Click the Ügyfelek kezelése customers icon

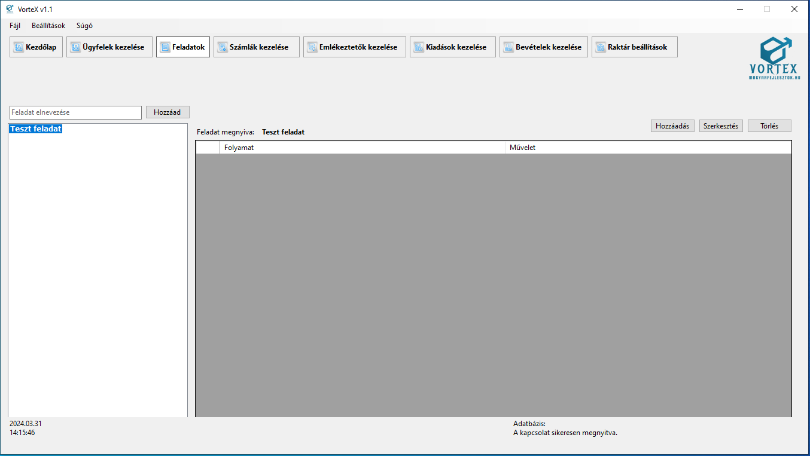[x=75, y=47]
